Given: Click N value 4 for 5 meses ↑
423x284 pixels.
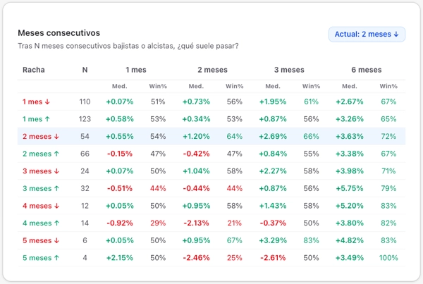Looking at the screenshot, I should (85, 258).
